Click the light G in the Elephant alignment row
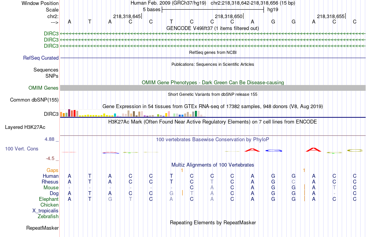366x237 pixels. point(110,199)
